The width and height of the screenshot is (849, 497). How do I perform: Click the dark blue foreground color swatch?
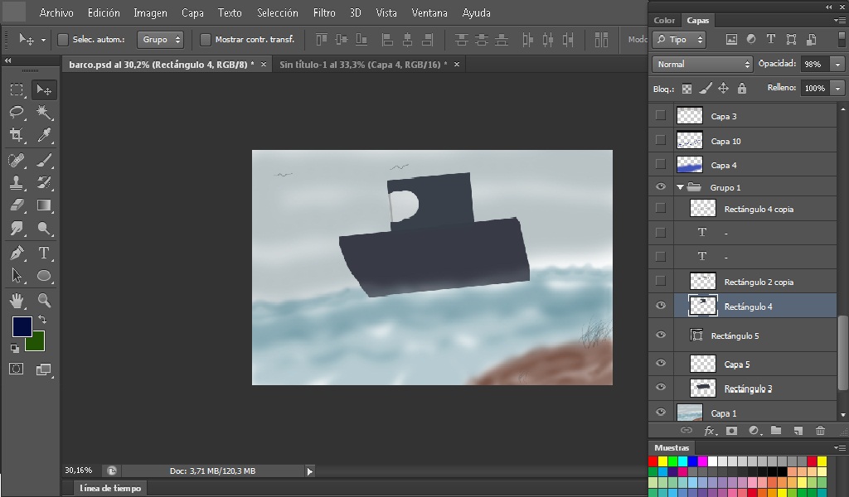click(22, 326)
